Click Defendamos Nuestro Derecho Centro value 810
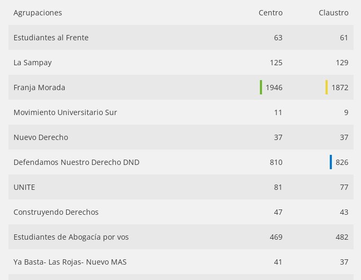 [276, 162]
